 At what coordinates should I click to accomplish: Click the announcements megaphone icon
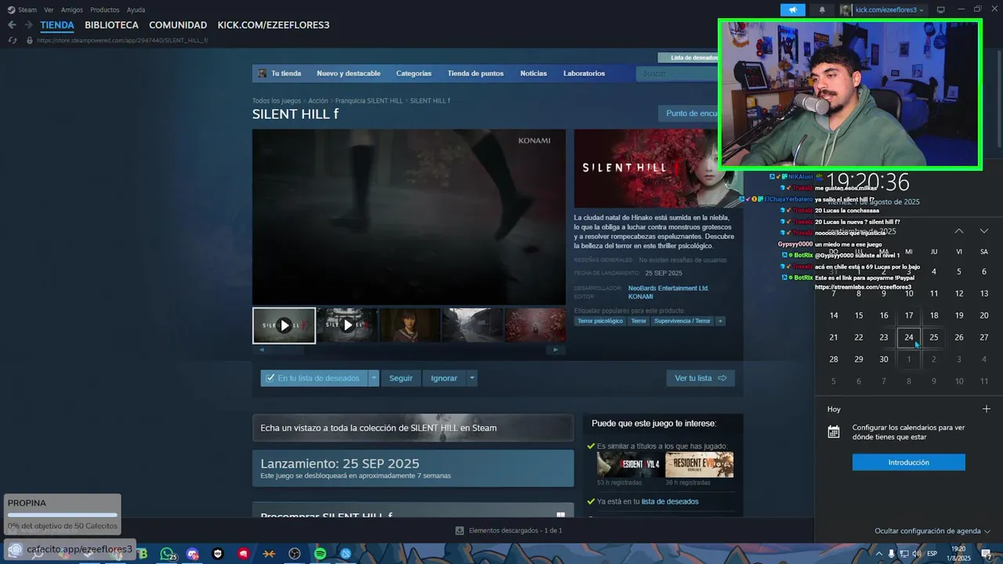tap(793, 9)
